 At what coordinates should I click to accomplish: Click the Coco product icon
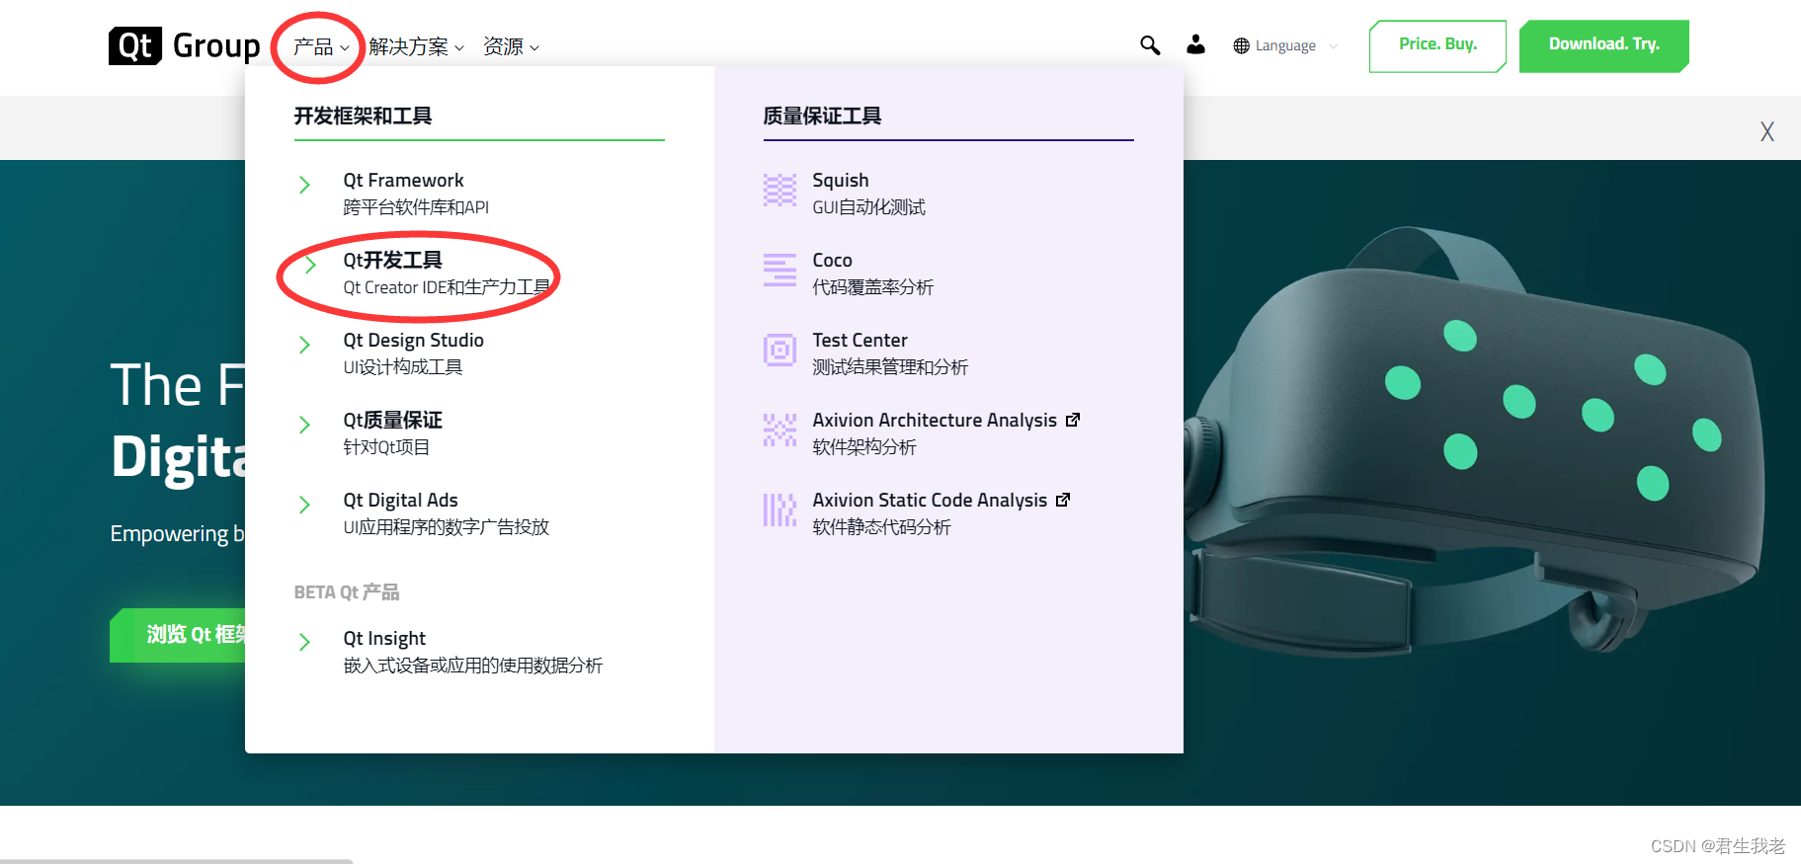pyautogui.click(x=779, y=270)
